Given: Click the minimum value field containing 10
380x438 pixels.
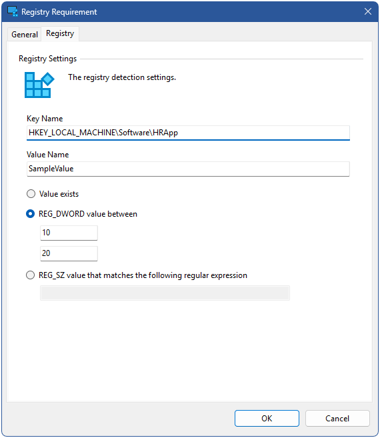Looking at the screenshot, I should (x=69, y=233).
